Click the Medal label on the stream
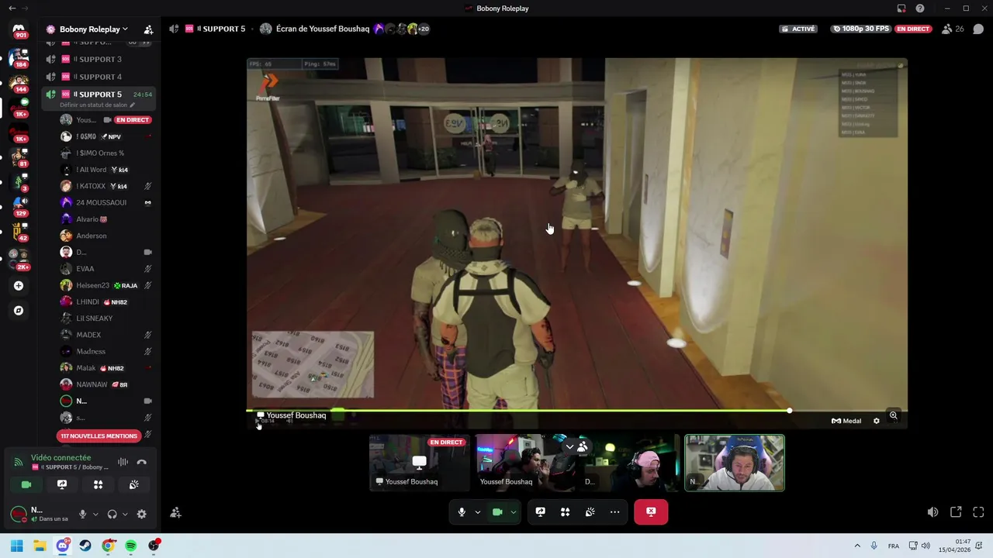Screen dimensions: 993x558 pyautogui.click(x=846, y=421)
